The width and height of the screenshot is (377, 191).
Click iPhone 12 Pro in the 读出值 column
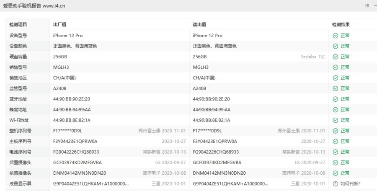[x=207, y=36]
